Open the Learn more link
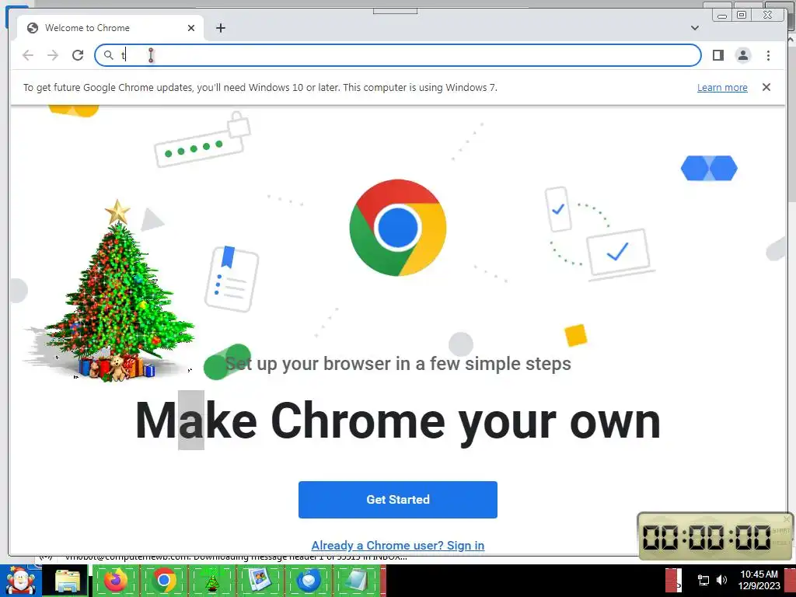This screenshot has height=597, width=796. click(x=722, y=87)
